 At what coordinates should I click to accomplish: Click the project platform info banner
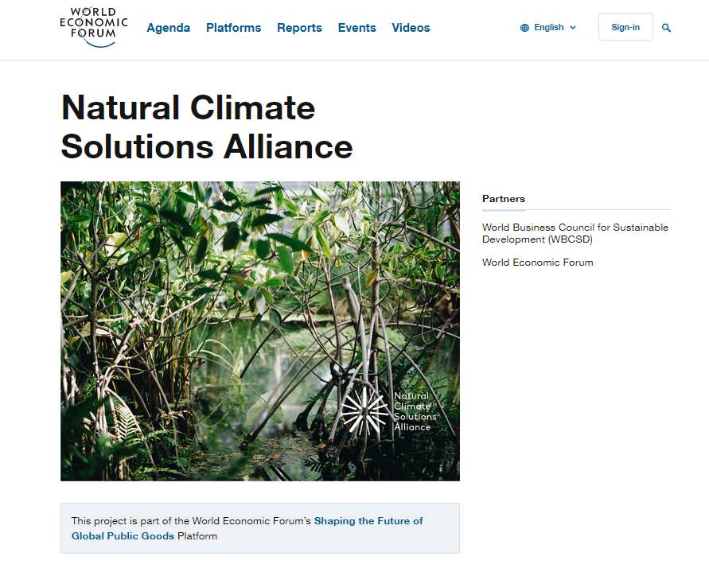point(260,528)
